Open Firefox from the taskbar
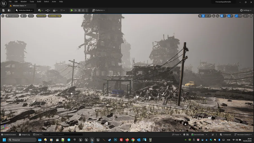Screen dimensions: 254x143 pyautogui.click(x=127, y=140)
